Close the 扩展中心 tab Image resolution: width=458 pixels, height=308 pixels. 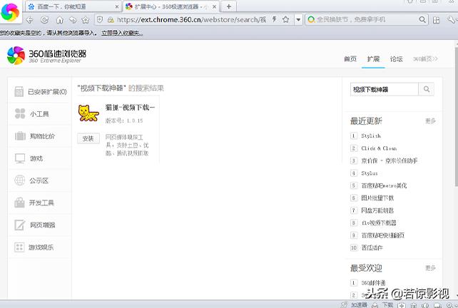coord(214,6)
